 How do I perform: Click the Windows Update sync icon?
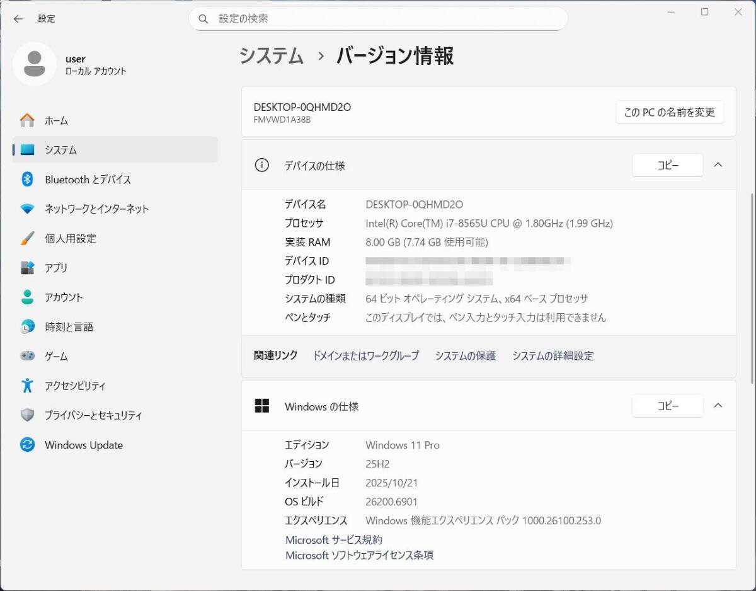tap(27, 445)
